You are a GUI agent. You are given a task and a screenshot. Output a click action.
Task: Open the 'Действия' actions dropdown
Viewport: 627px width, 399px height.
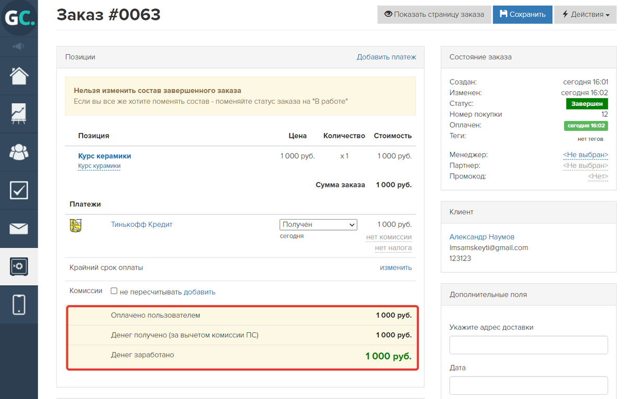point(585,15)
